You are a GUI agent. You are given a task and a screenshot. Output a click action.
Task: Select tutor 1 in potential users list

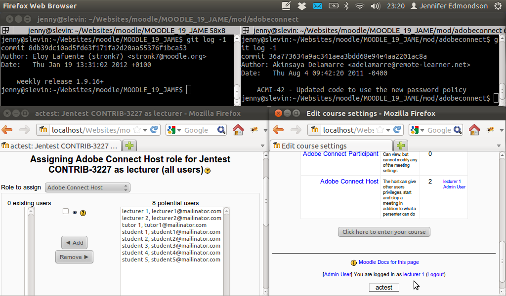[171, 225]
